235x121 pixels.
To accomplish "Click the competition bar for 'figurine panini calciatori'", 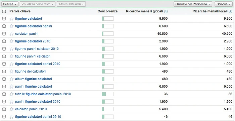I will [x=108, y=56].
